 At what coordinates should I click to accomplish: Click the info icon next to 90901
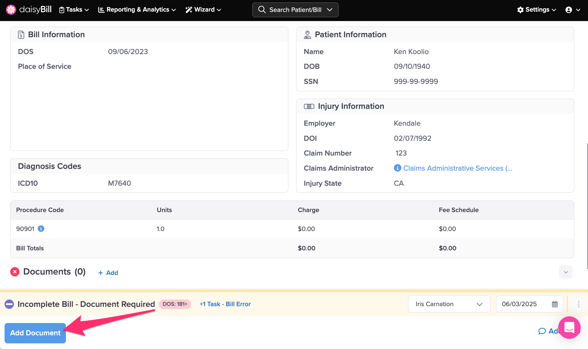pos(41,229)
